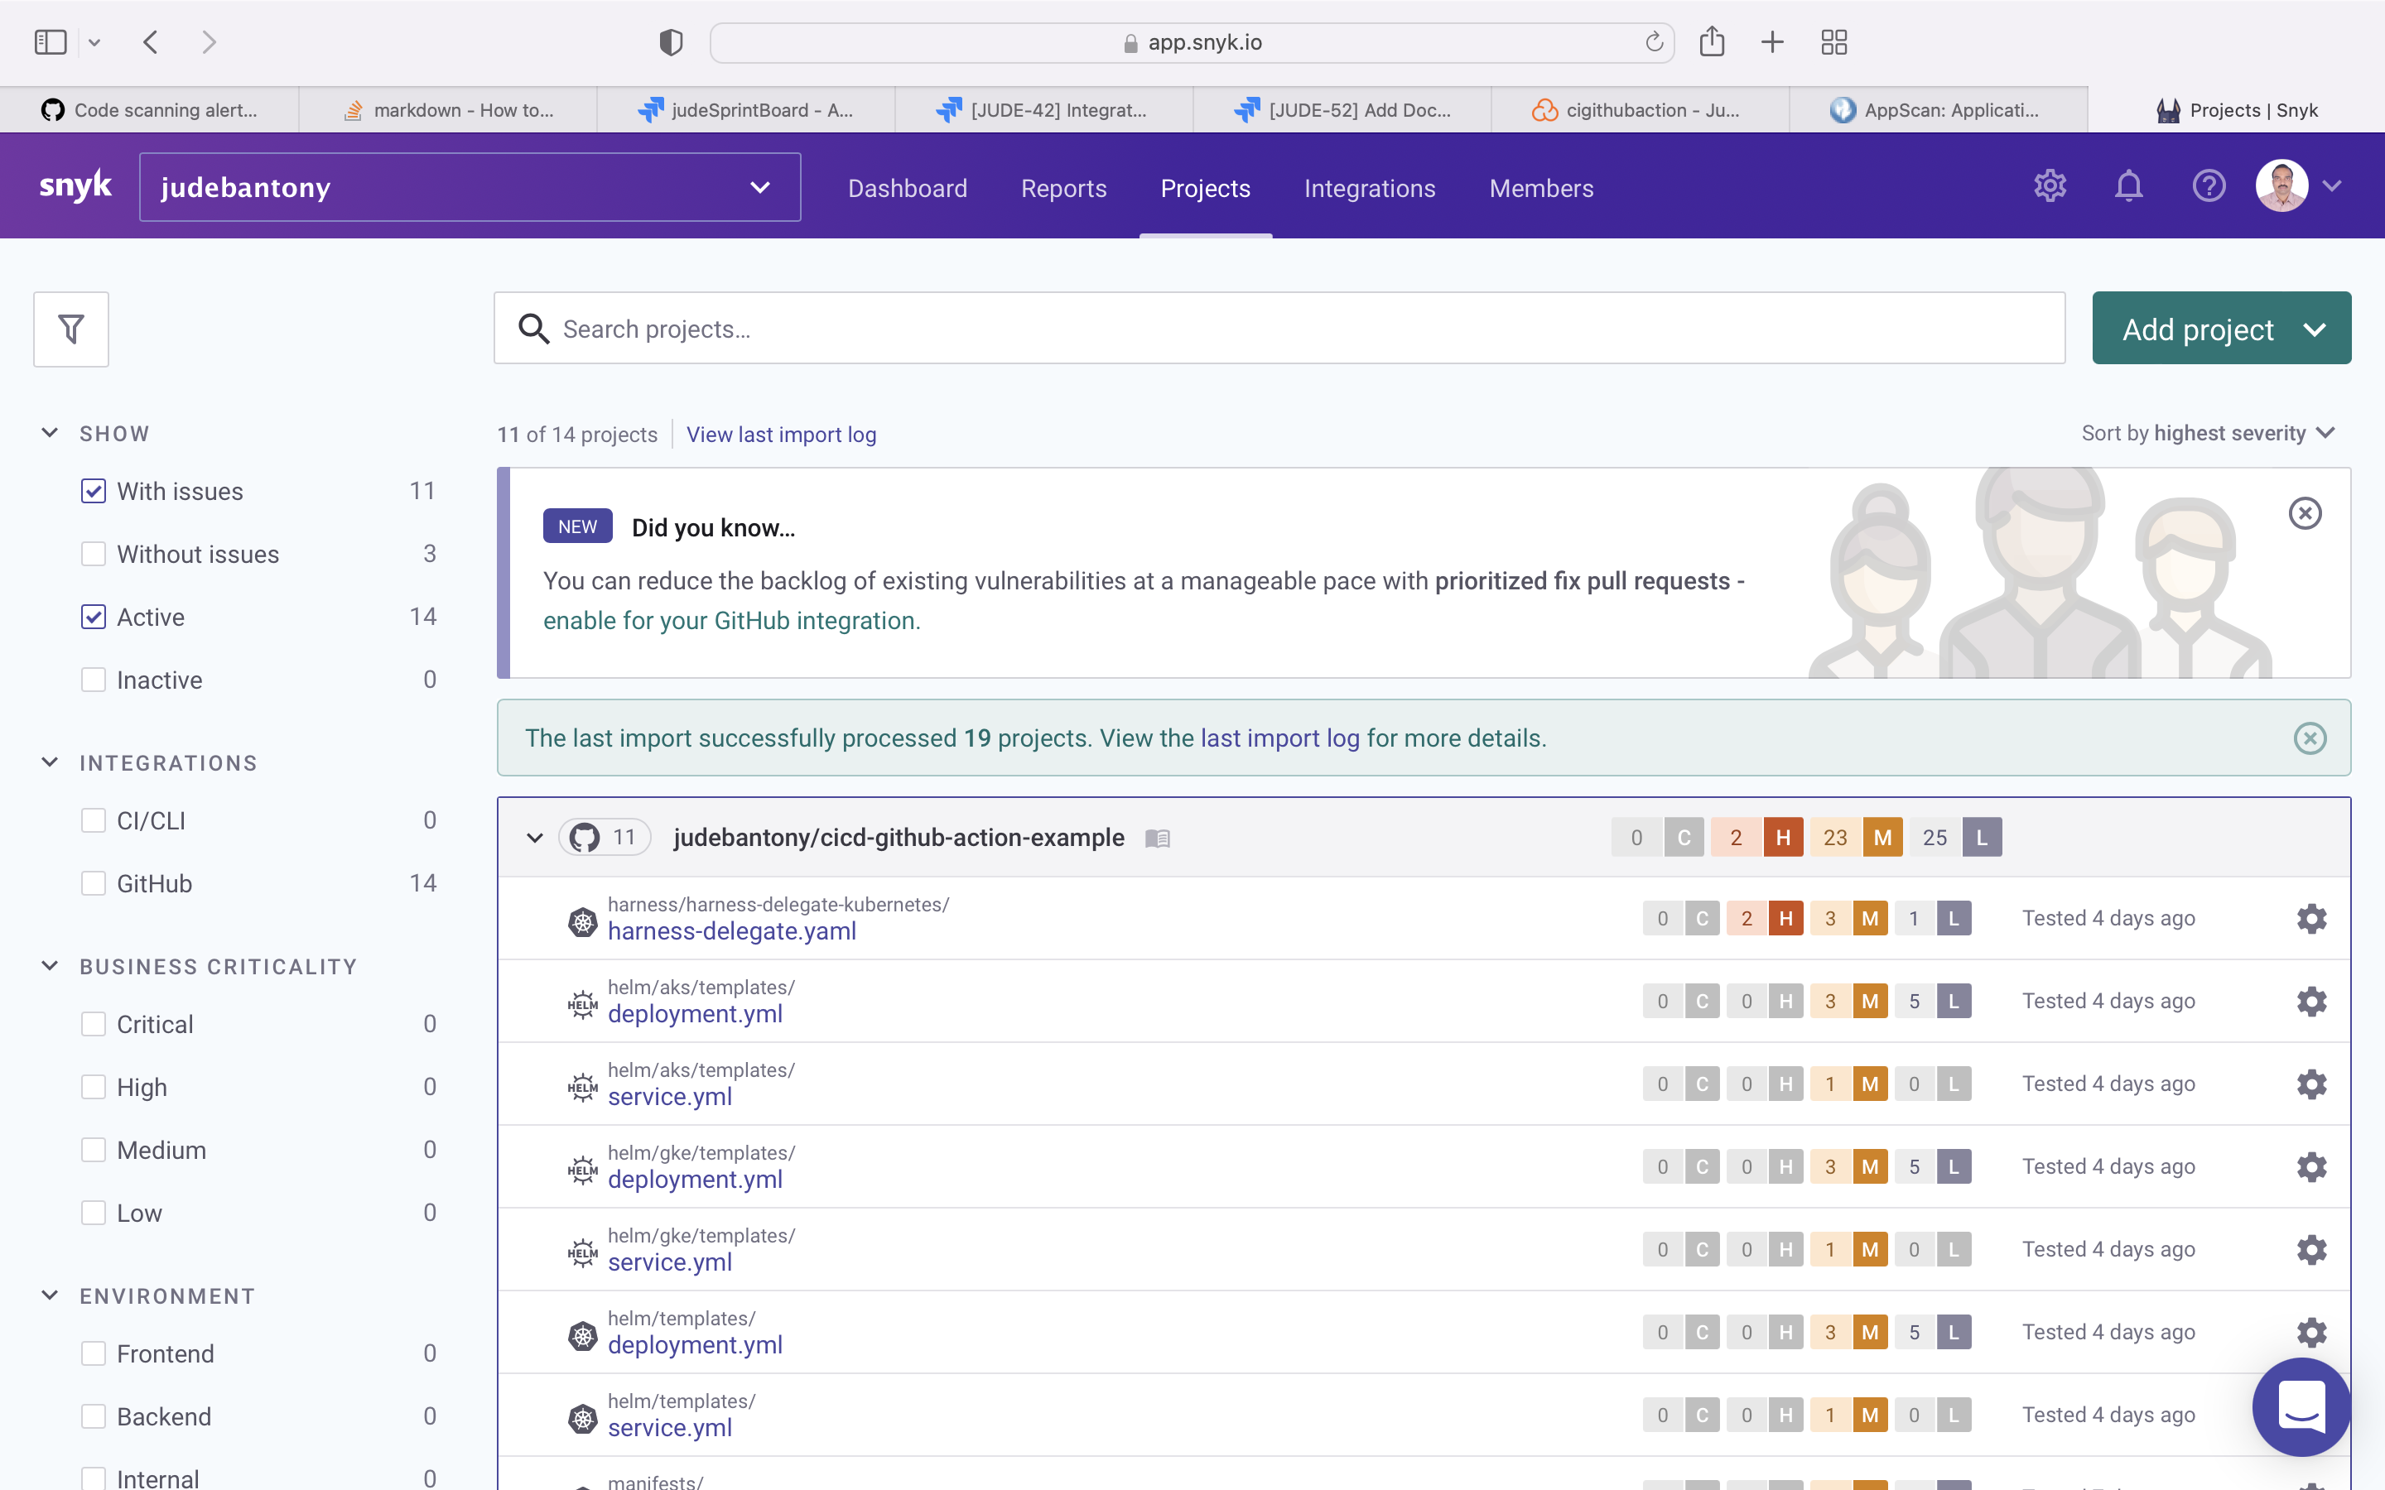Click book icon next to cicd-github-action-example
Image resolution: width=2385 pixels, height=1490 pixels.
pos(1157,839)
